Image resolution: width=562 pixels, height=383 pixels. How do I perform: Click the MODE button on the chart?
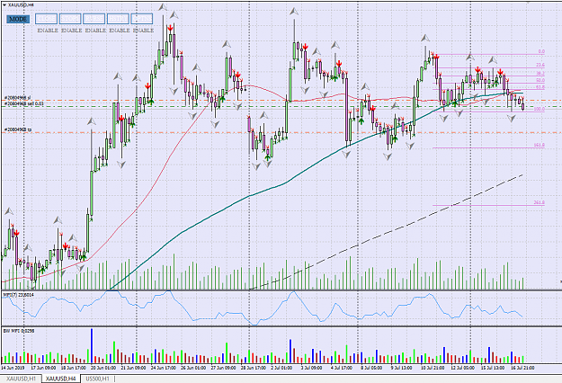(x=18, y=19)
